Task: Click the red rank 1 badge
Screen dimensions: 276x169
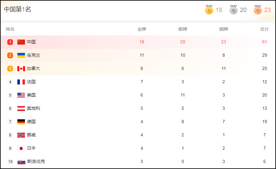Action: 10,42
